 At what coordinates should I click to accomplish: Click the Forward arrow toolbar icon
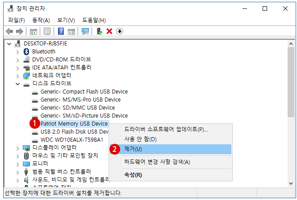tap(20, 31)
